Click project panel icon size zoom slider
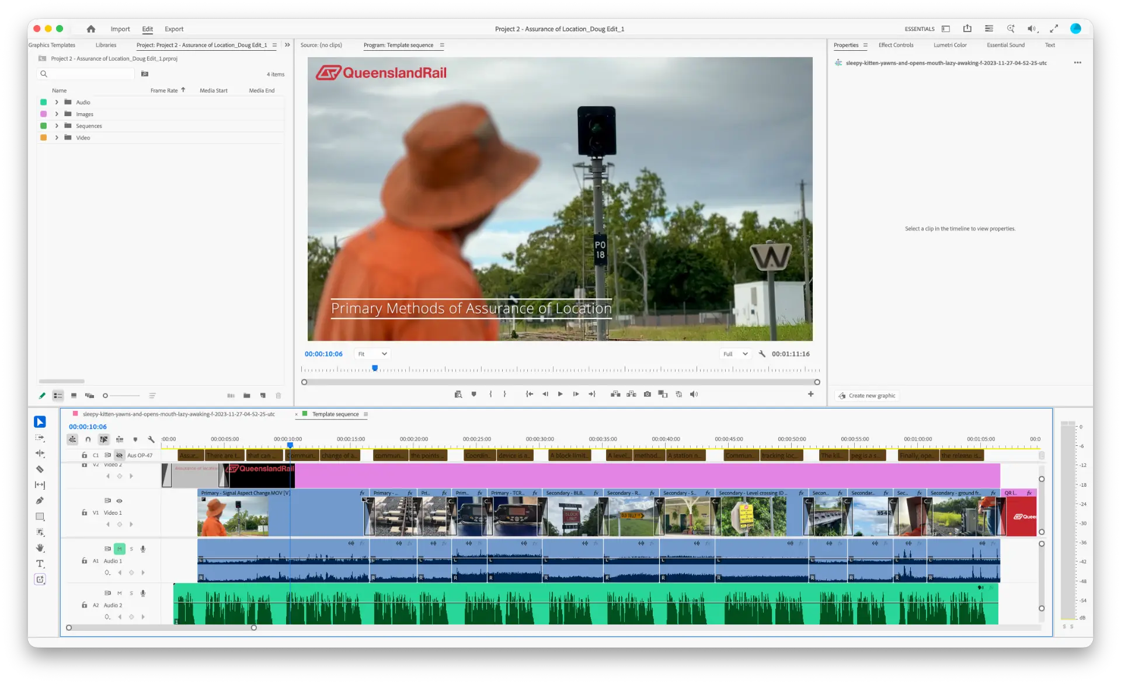Viewport: 1121px width, 684px height. 121,396
